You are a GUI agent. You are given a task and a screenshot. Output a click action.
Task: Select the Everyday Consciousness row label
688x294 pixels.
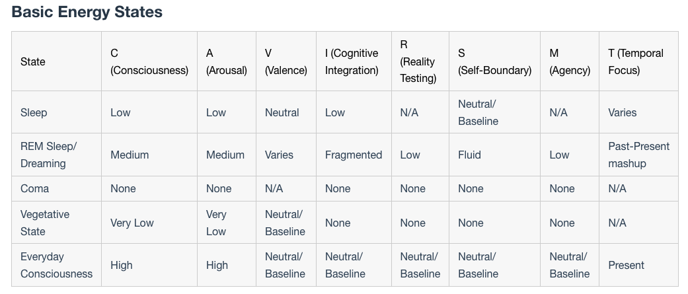(57, 265)
